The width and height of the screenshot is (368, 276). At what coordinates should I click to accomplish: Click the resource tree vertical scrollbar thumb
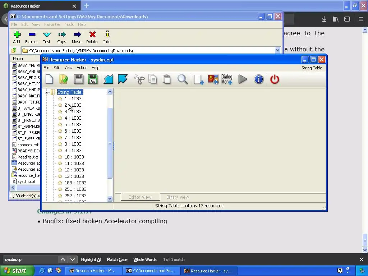tap(110, 143)
